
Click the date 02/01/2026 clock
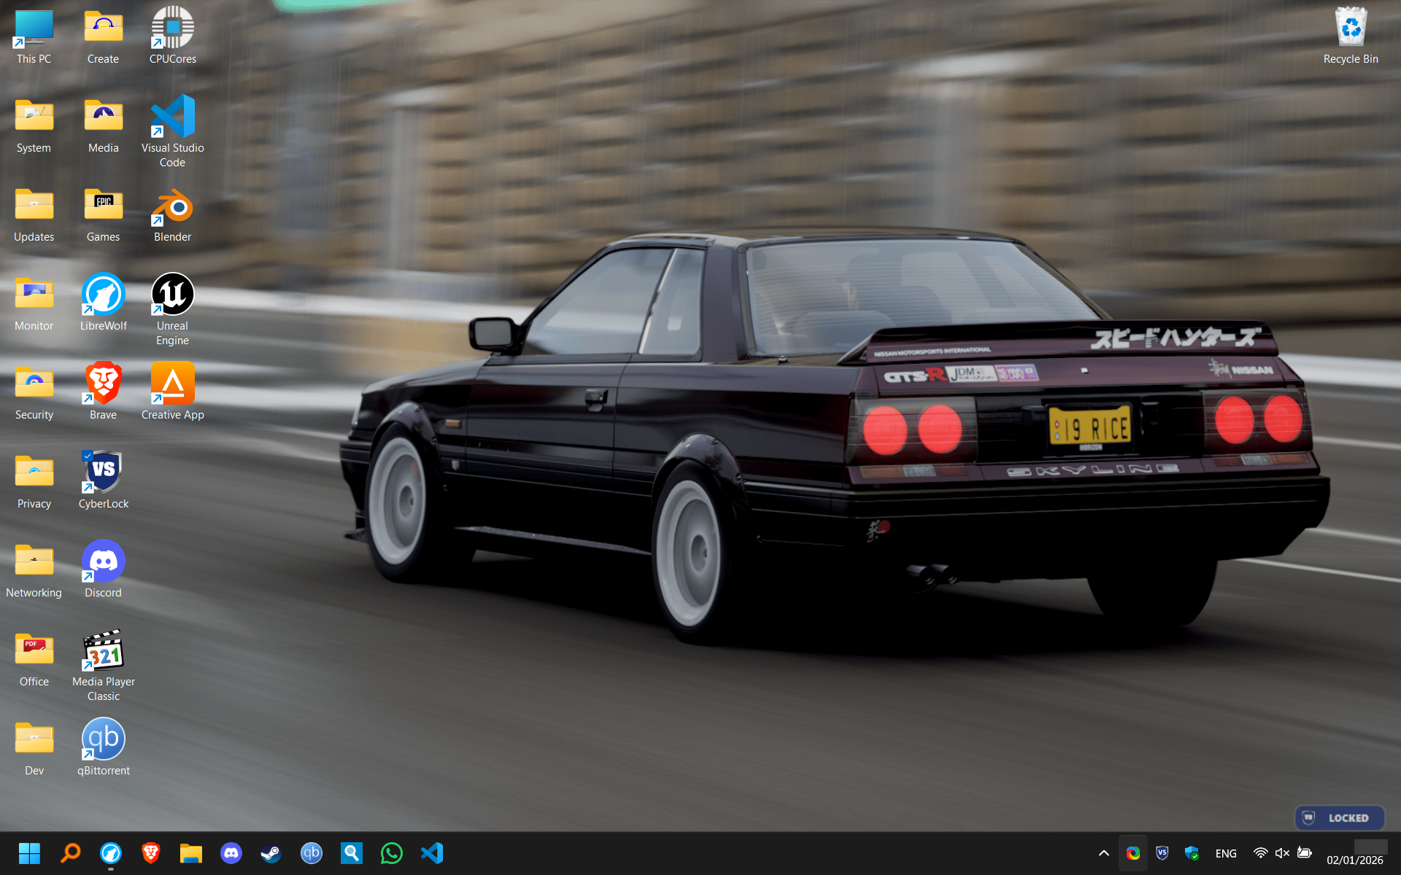click(x=1354, y=860)
